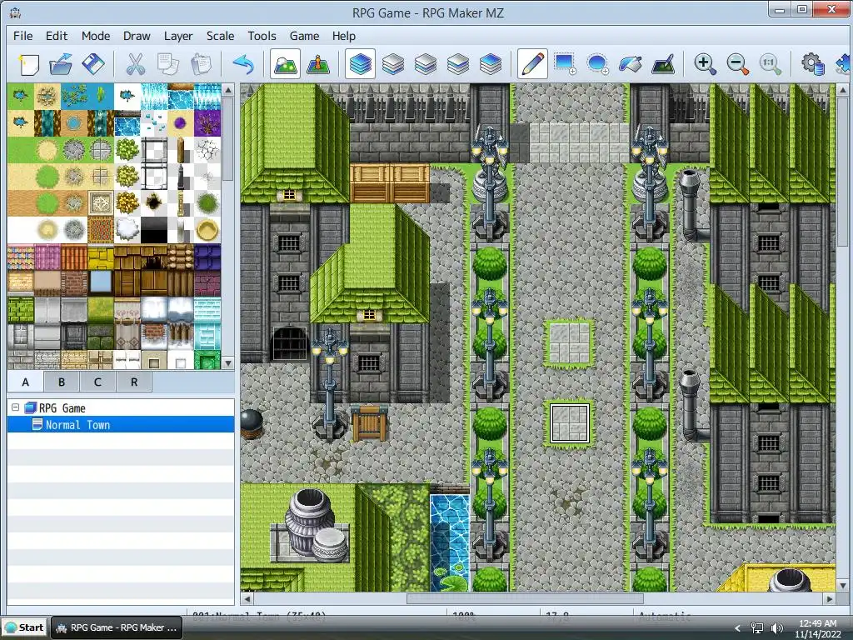Undo the last action with the blue arrow

[243, 64]
